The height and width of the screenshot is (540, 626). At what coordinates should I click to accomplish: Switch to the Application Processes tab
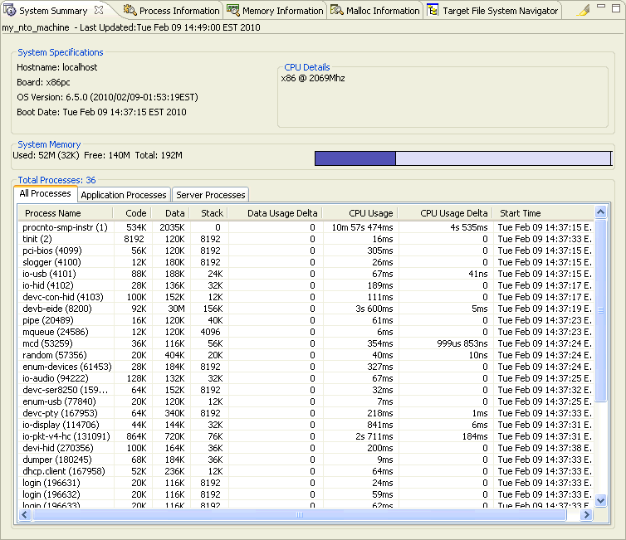[124, 195]
